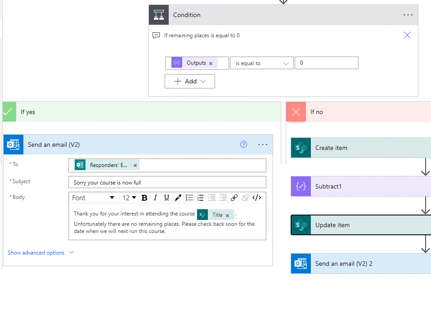
Task: Click the If no branch header
Action: [359, 112]
